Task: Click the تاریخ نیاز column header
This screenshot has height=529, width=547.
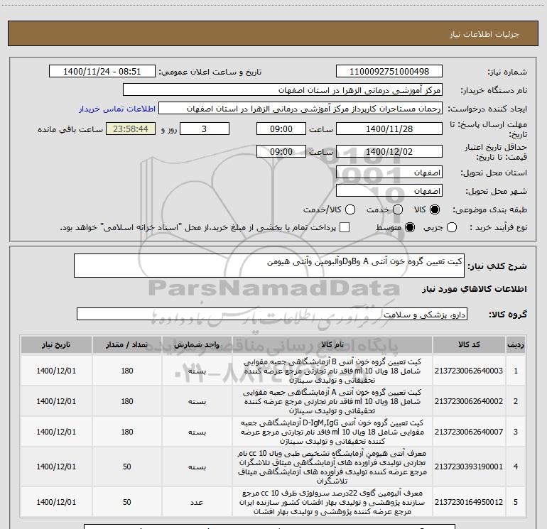Action: tap(56, 344)
